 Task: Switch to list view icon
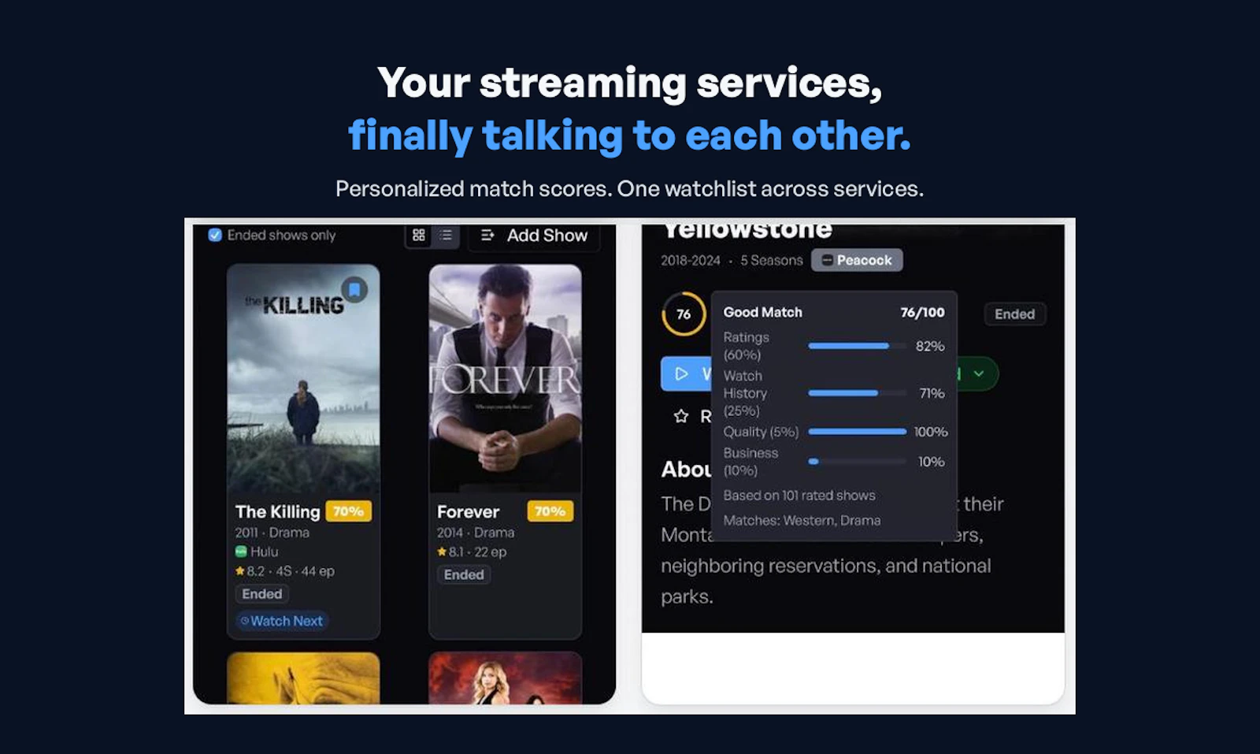[446, 235]
